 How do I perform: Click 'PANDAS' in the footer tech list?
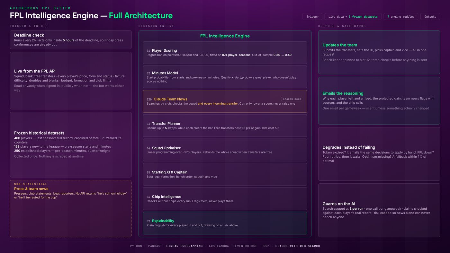click(154, 246)
